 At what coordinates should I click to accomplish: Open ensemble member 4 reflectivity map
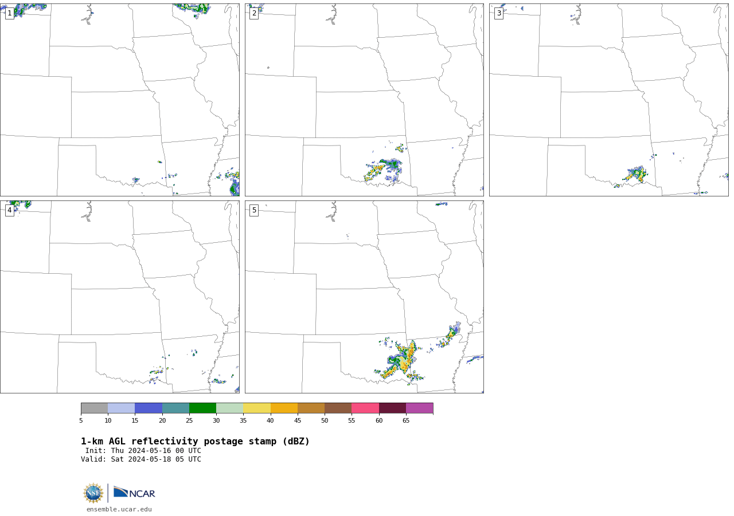click(x=119, y=297)
